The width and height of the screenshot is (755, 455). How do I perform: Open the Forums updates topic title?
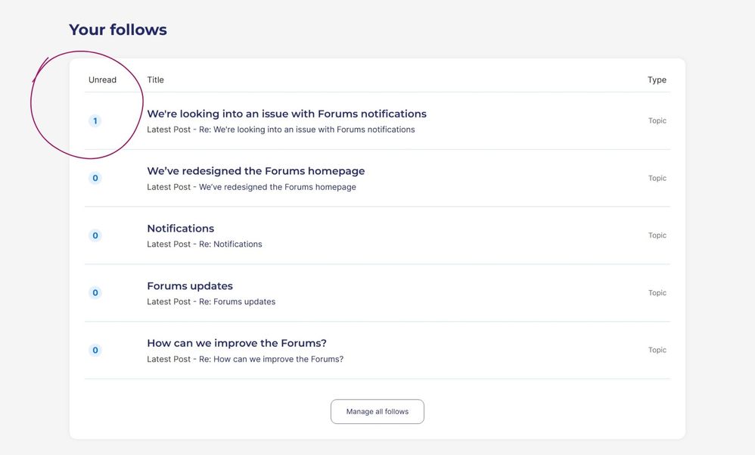pyautogui.click(x=189, y=286)
